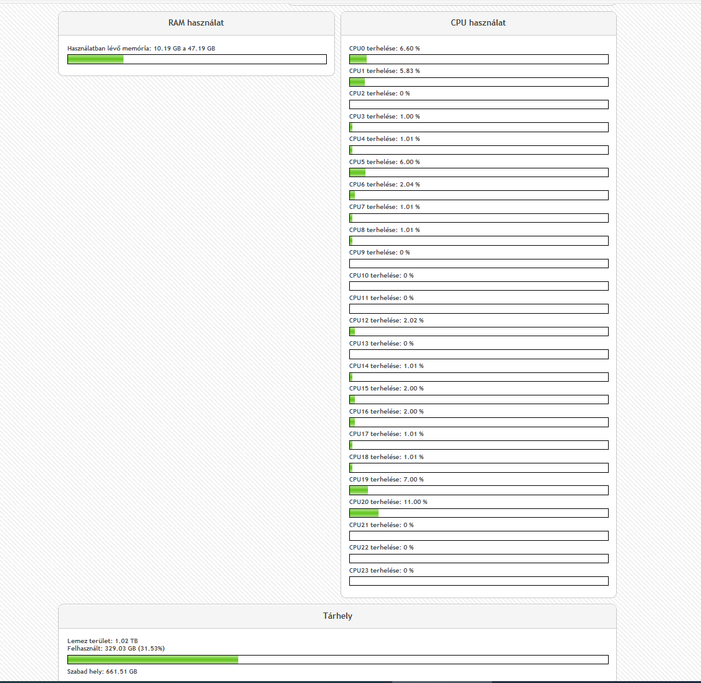
Task: Click the empty CPU10 load bar
Action: [479, 286]
